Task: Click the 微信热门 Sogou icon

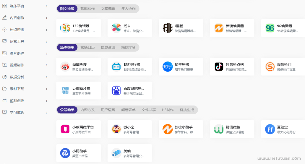Action: [x=270, y=67]
